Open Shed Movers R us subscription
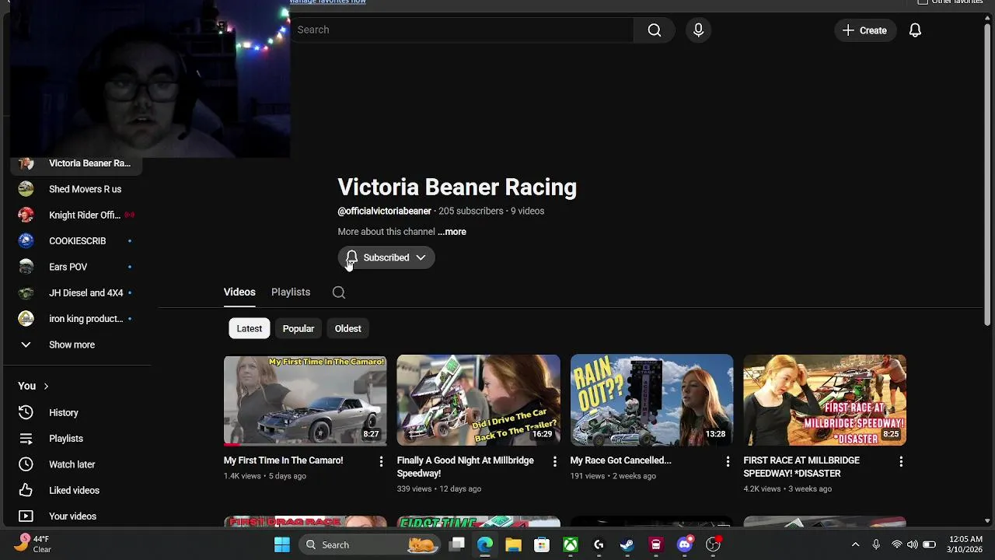 78,189
